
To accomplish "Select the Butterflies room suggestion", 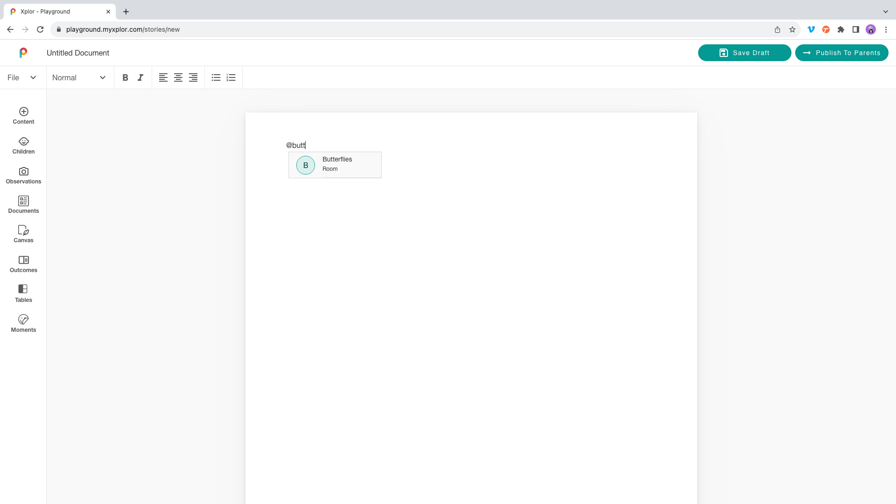I will point(335,165).
